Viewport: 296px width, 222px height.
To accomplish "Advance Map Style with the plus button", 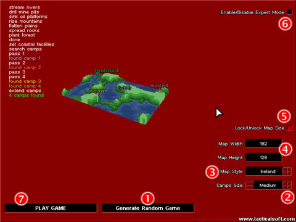I will pyautogui.click(x=287, y=171).
